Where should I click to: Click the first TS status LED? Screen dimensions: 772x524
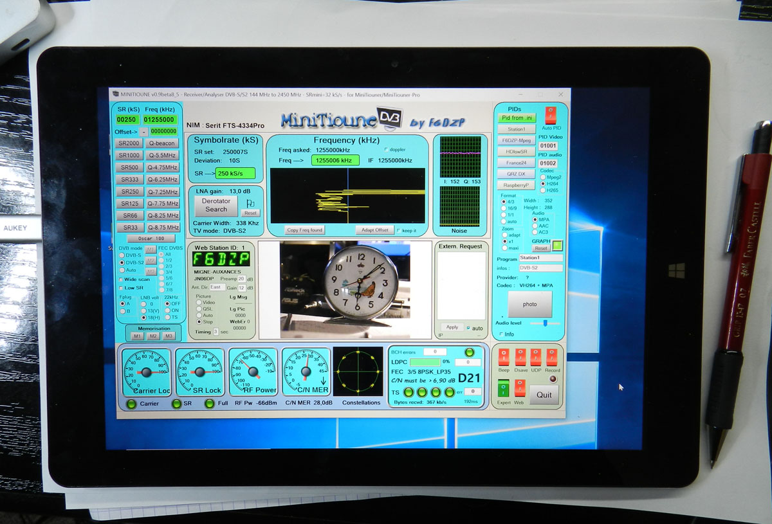point(408,392)
